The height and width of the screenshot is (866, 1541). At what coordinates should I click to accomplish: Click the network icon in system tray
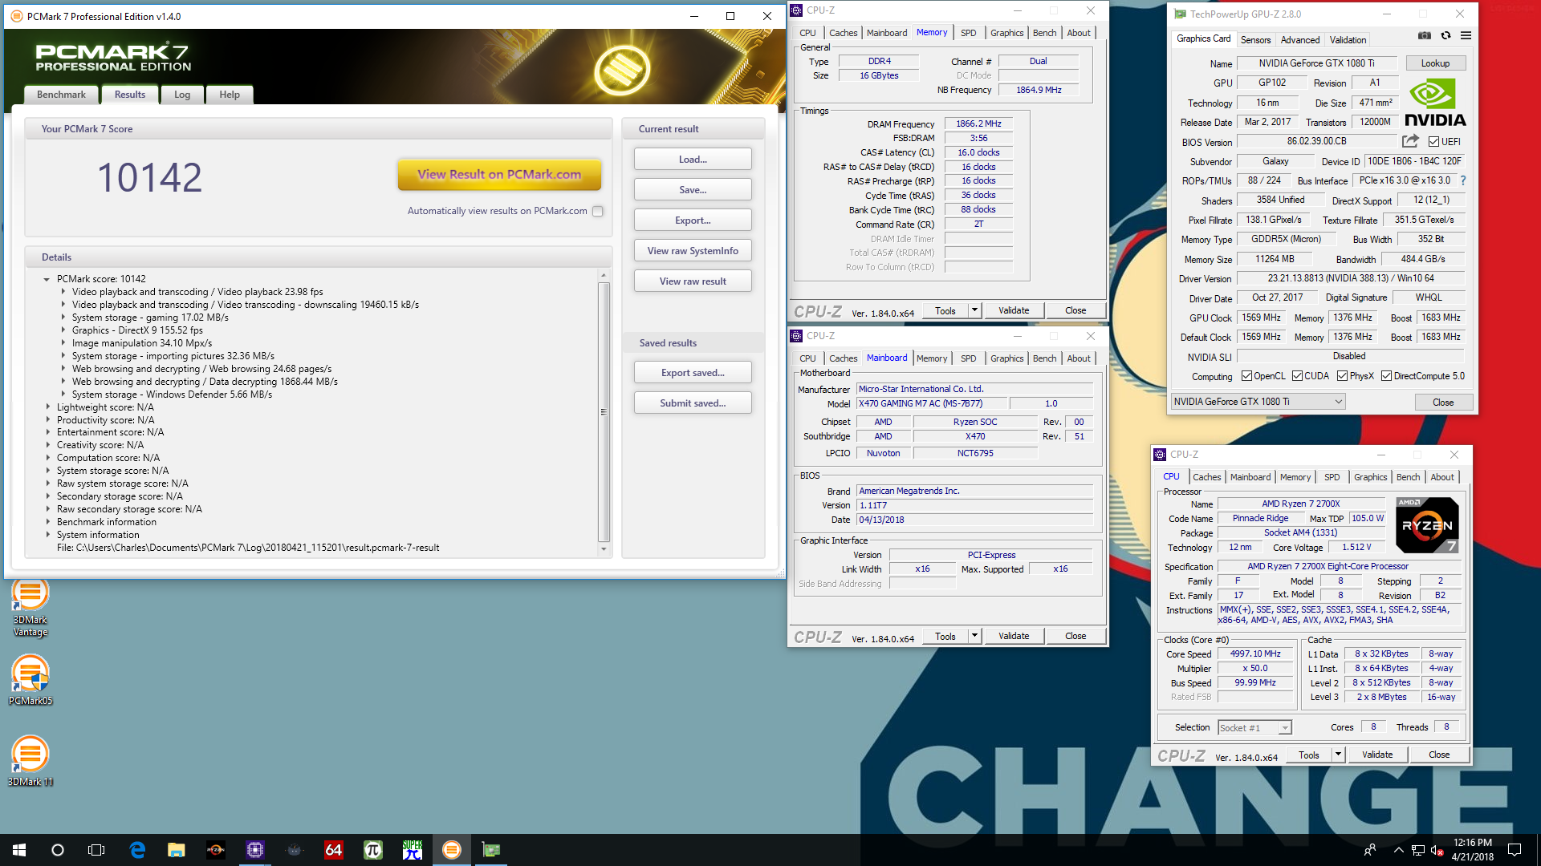pos(1418,850)
